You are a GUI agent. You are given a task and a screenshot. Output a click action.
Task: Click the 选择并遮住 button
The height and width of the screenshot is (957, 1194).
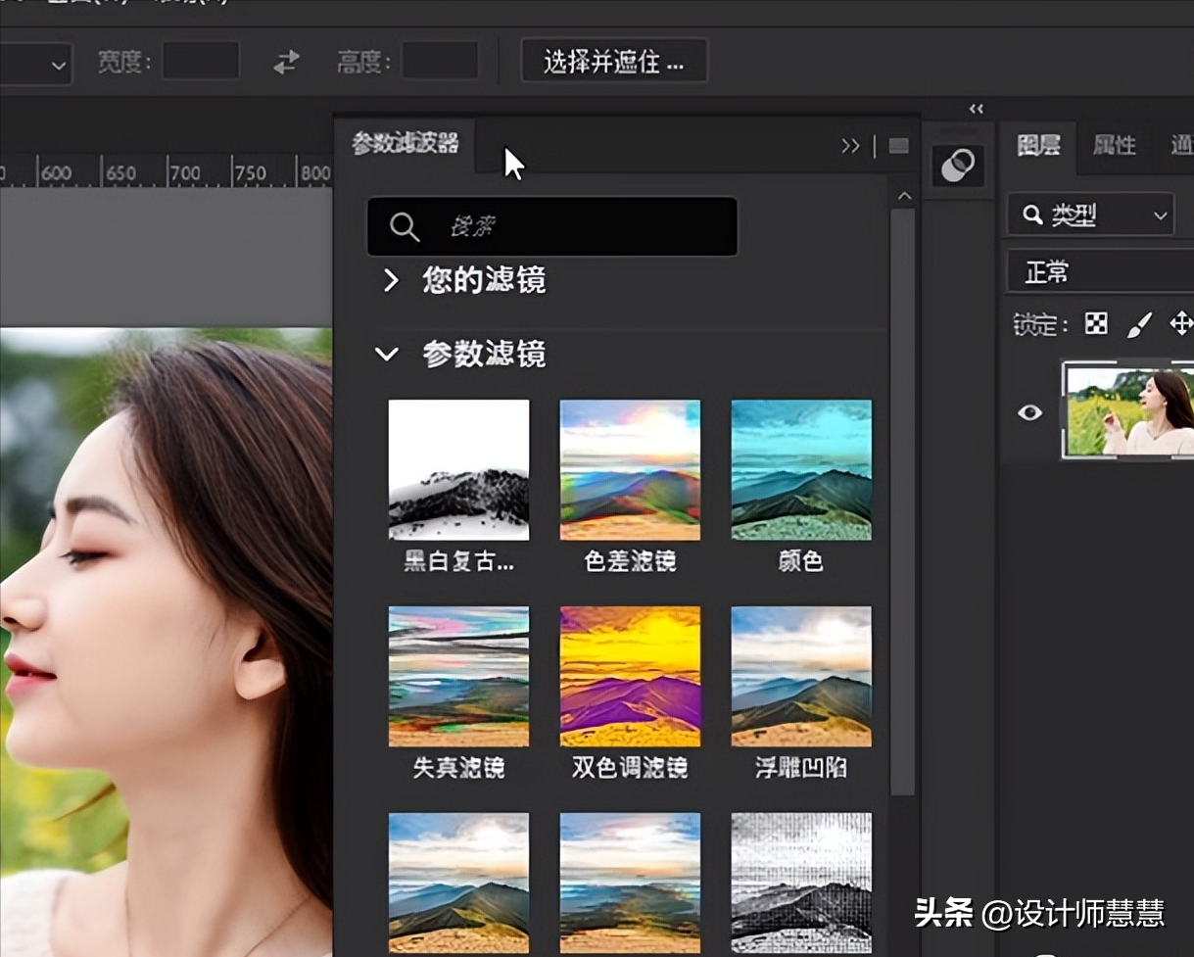pos(613,63)
